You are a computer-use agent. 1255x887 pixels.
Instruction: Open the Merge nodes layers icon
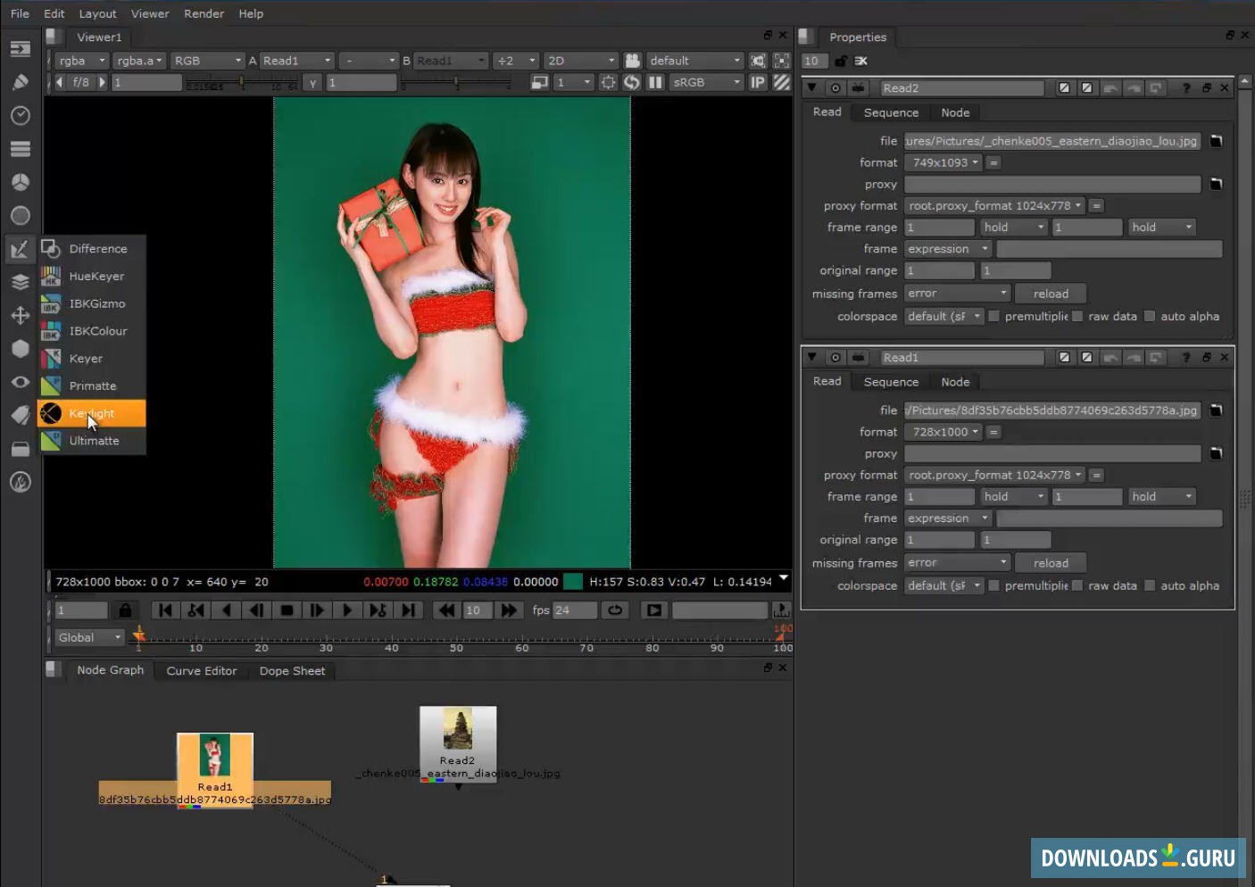pyautogui.click(x=20, y=283)
